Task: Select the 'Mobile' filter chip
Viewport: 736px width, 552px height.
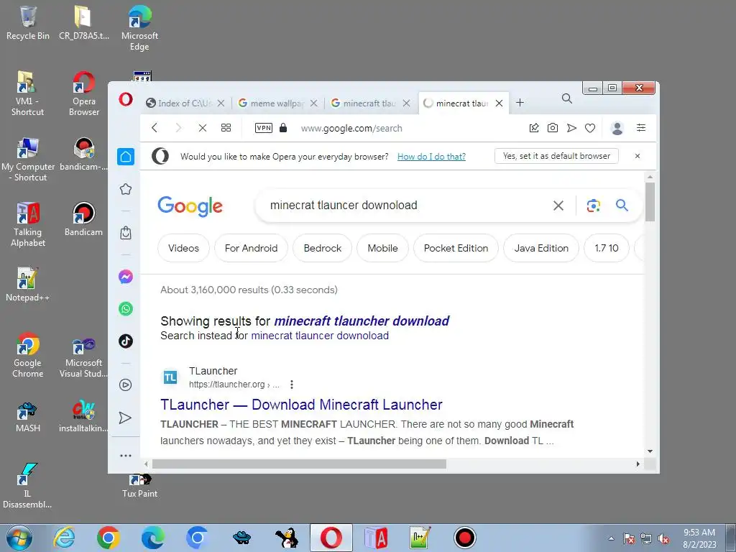Action: coord(382,248)
